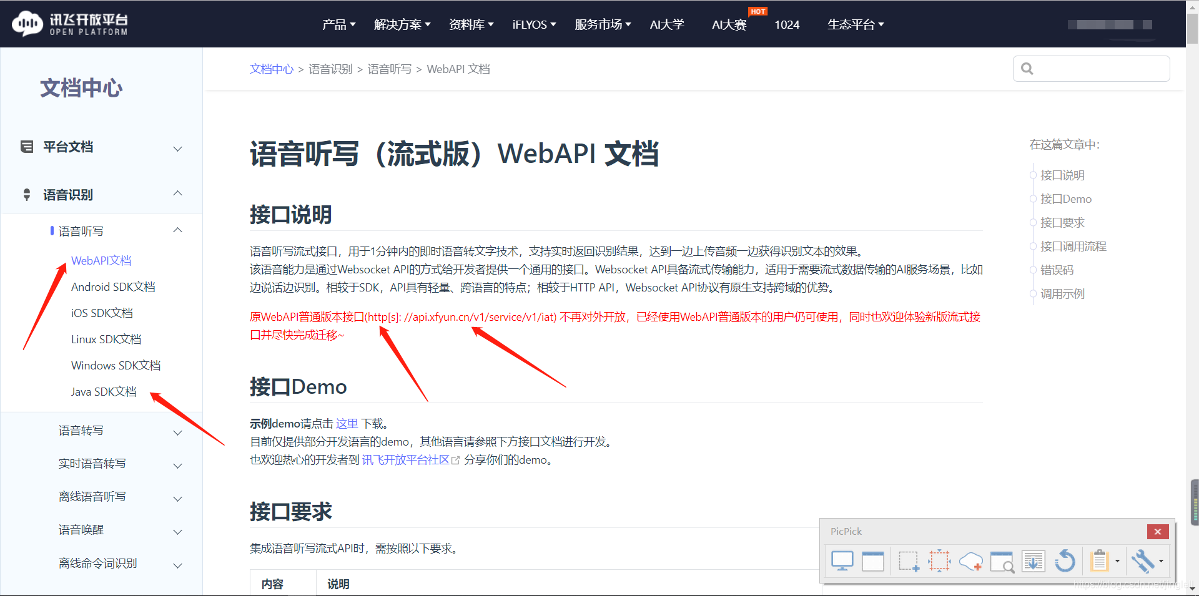The height and width of the screenshot is (596, 1199).
Task: Jump to 接口调用流程 in article outline
Action: point(1073,247)
